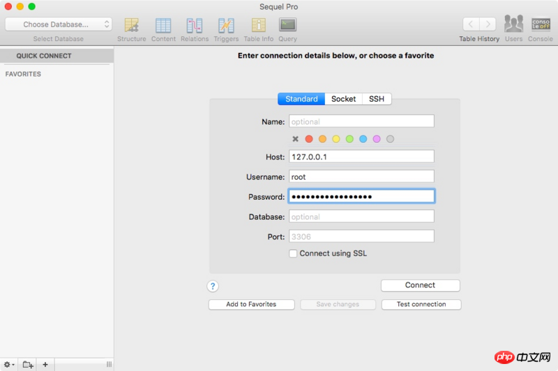Pick the purple color label

tap(377, 139)
